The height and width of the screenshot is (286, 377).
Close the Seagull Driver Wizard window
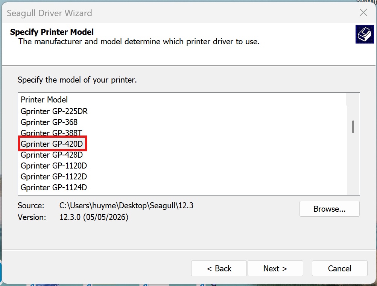click(x=363, y=12)
